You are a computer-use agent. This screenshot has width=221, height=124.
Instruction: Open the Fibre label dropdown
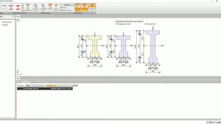click(69, 5)
